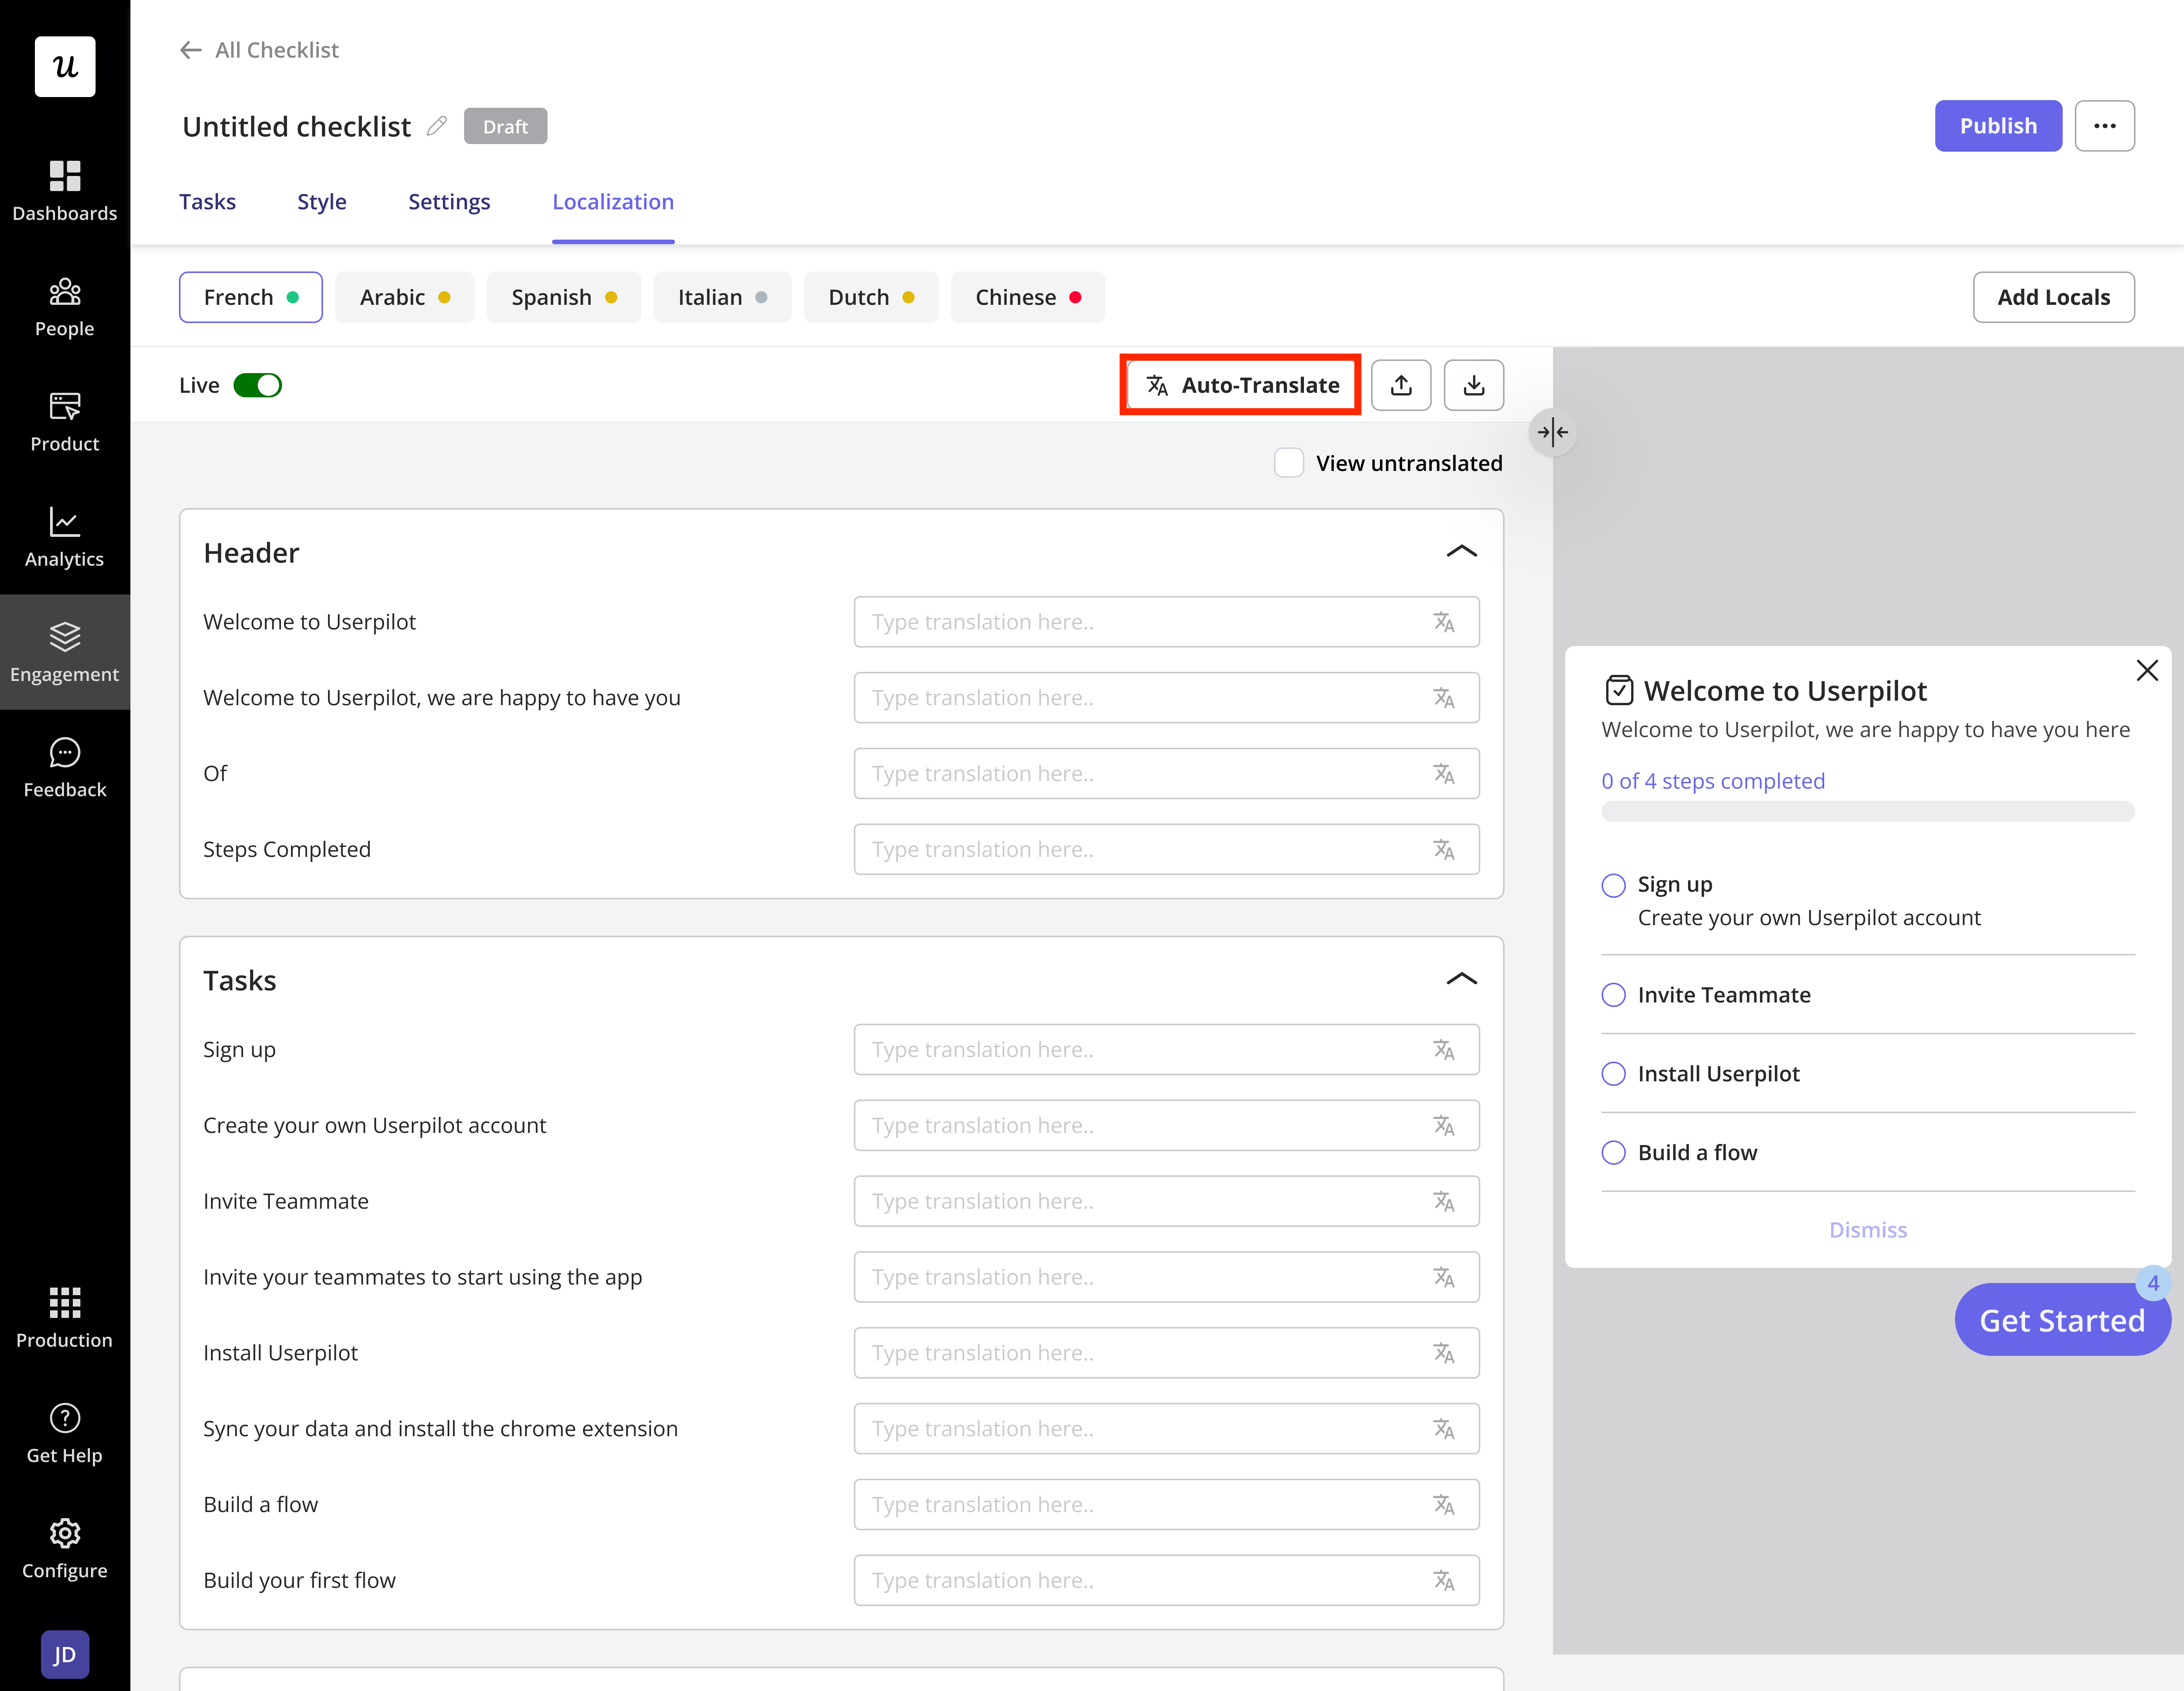
Task: Translate icon in the 'Of' row field
Action: (x=1444, y=773)
